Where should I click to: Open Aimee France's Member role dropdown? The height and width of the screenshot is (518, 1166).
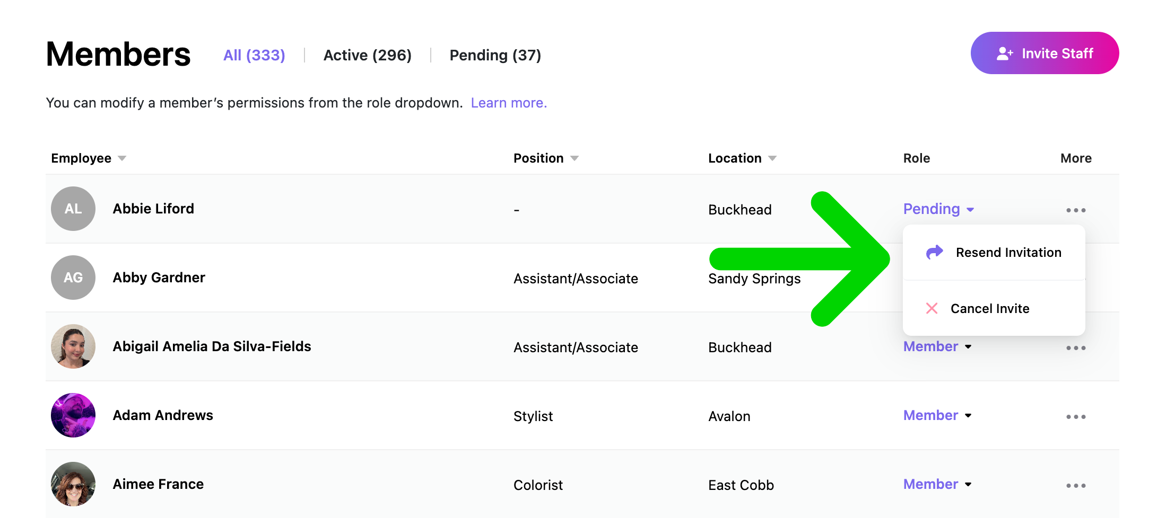click(937, 484)
